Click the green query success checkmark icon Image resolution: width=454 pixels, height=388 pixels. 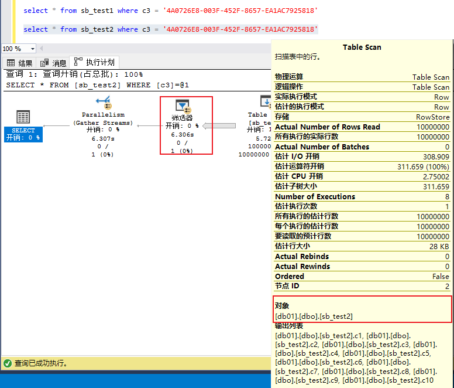click(7, 363)
